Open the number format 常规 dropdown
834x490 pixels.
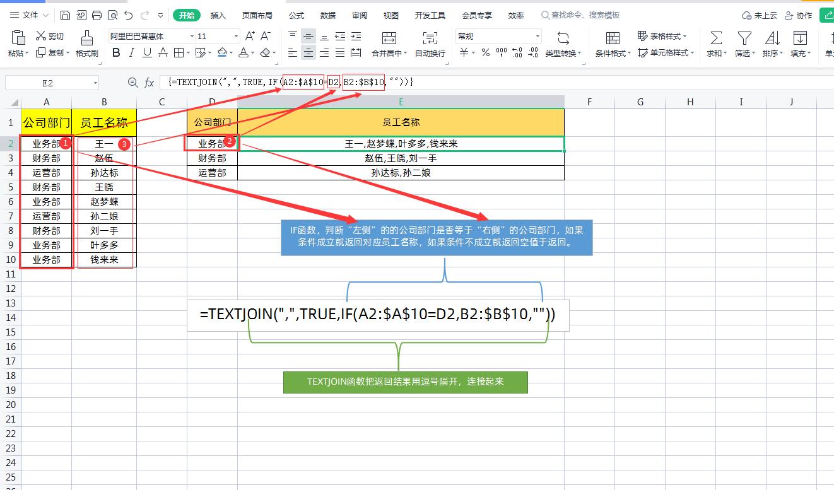click(x=537, y=36)
